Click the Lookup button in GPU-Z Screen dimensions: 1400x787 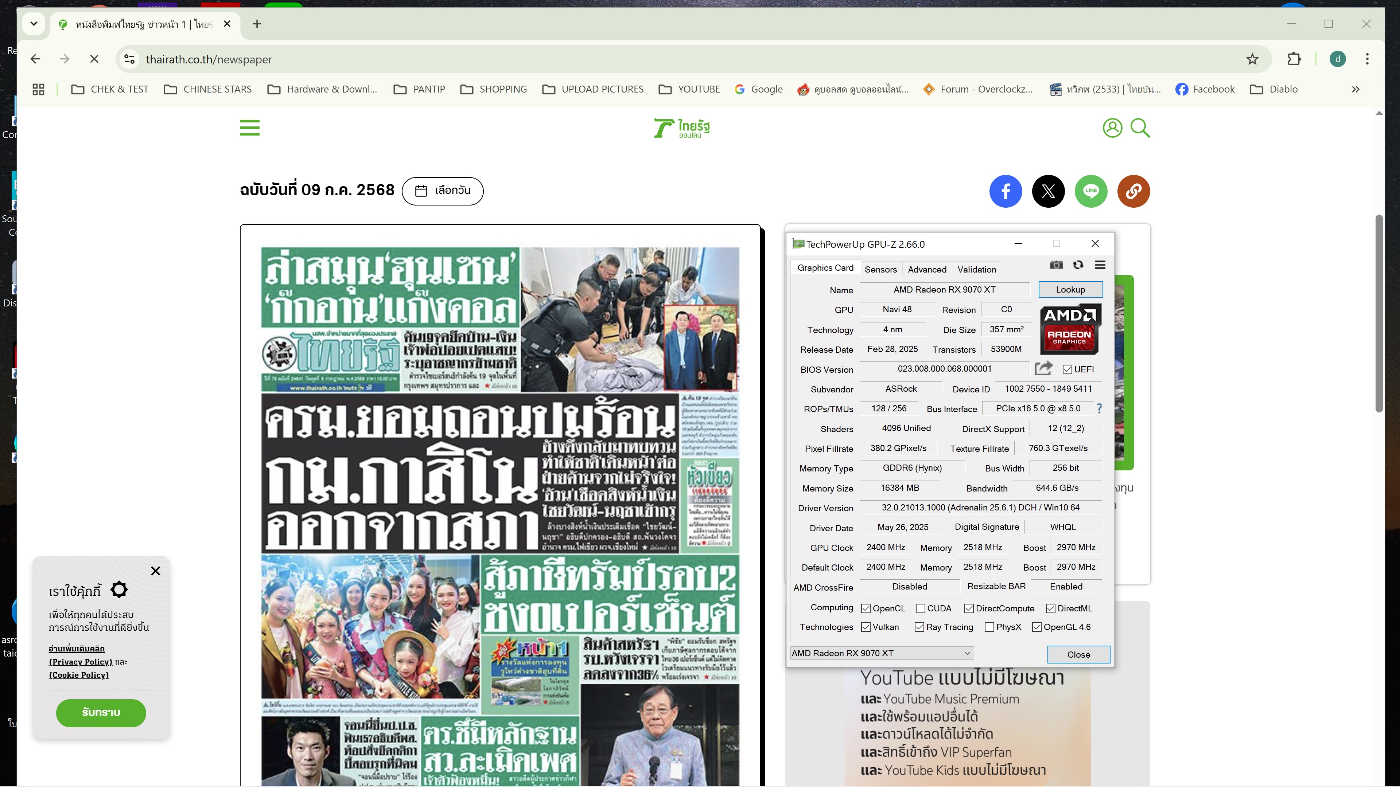(x=1070, y=290)
